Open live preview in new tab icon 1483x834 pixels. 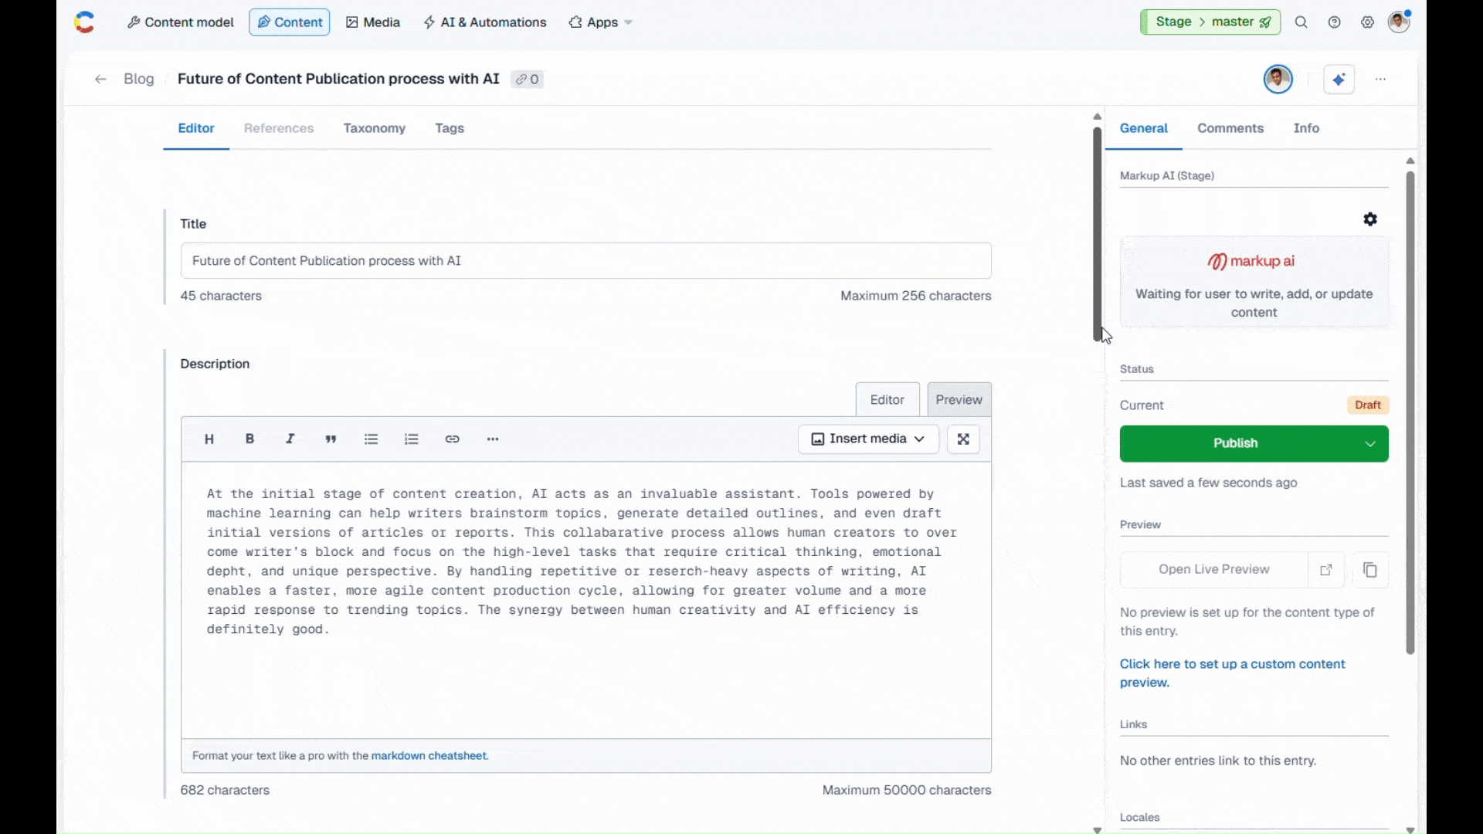pyautogui.click(x=1326, y=570)
